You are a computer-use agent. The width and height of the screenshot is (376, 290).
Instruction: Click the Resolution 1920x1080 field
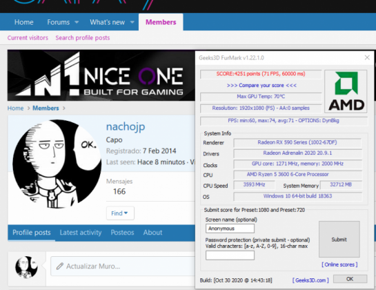pos(261,108)
